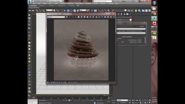Viewport: 185px width, 104px height.
Task: Select the Bind to Space Warp tool
Action: click(x=44, y=11)
